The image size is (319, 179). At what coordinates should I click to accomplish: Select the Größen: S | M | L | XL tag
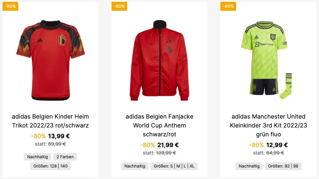click(x=174, y=166)
